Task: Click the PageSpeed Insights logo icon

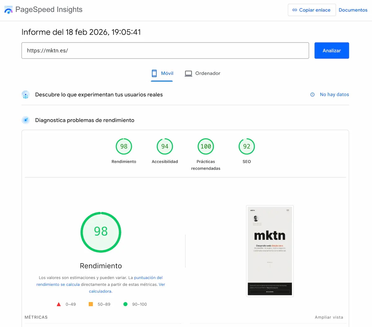Action: (8, 10)
